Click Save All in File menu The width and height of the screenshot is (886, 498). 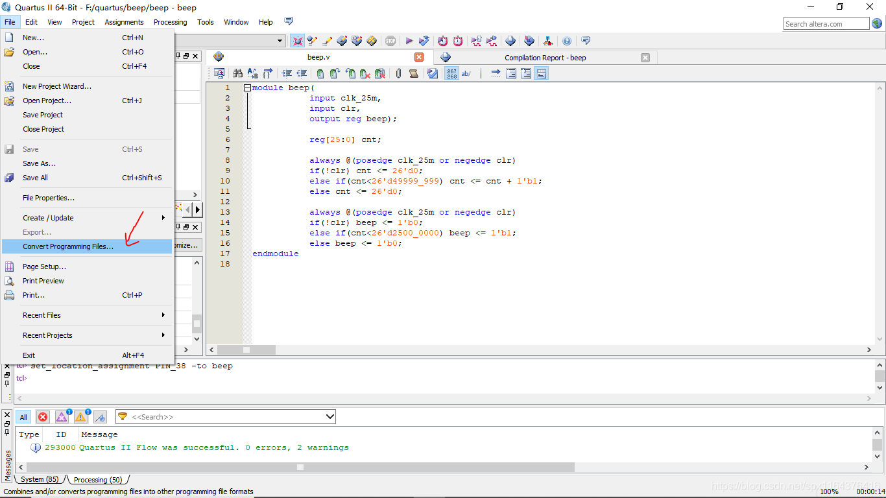(87, 178)
